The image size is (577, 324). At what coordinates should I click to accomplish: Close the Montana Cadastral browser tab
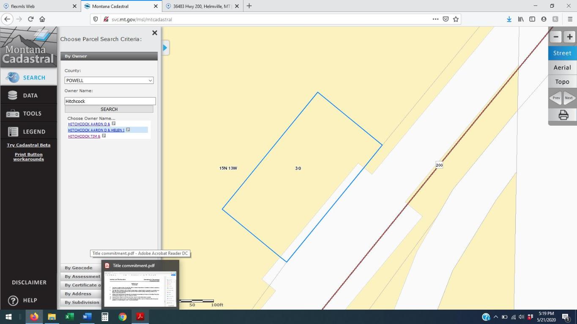(x=156, y=6)
